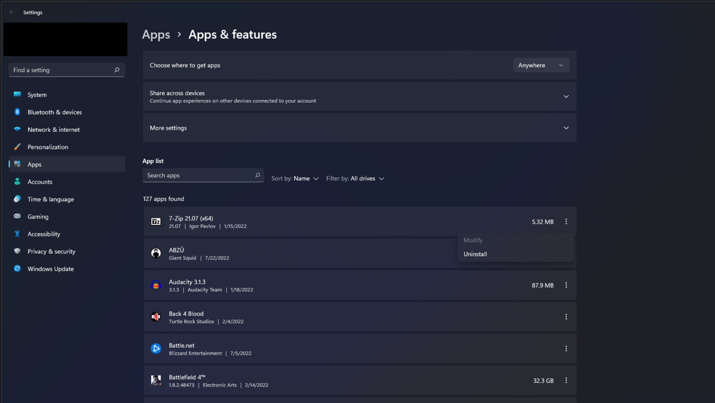Click the Audacity app icon
The image size is (715, 403).
(156, 286)
